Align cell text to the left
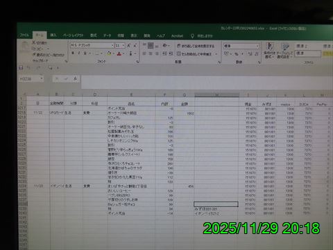Screen dimensions: 333x250 click(144, 53)
